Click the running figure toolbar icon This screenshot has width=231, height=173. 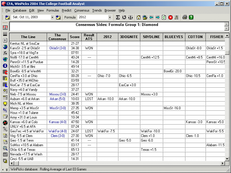click(176, 17)
